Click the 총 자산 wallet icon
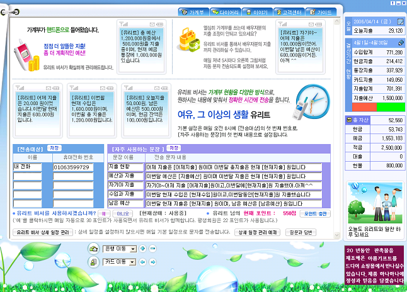Image resolution: width=407 pixels, height=292 pixels. click(x=349, y=120)
